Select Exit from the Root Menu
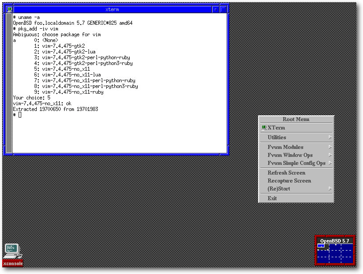363x274 pixels. point(296,198)
